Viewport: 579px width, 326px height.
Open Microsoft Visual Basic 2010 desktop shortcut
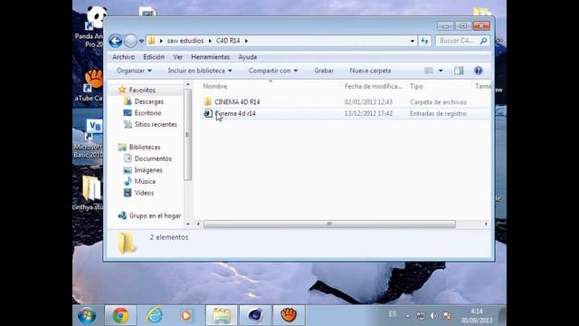89,139
